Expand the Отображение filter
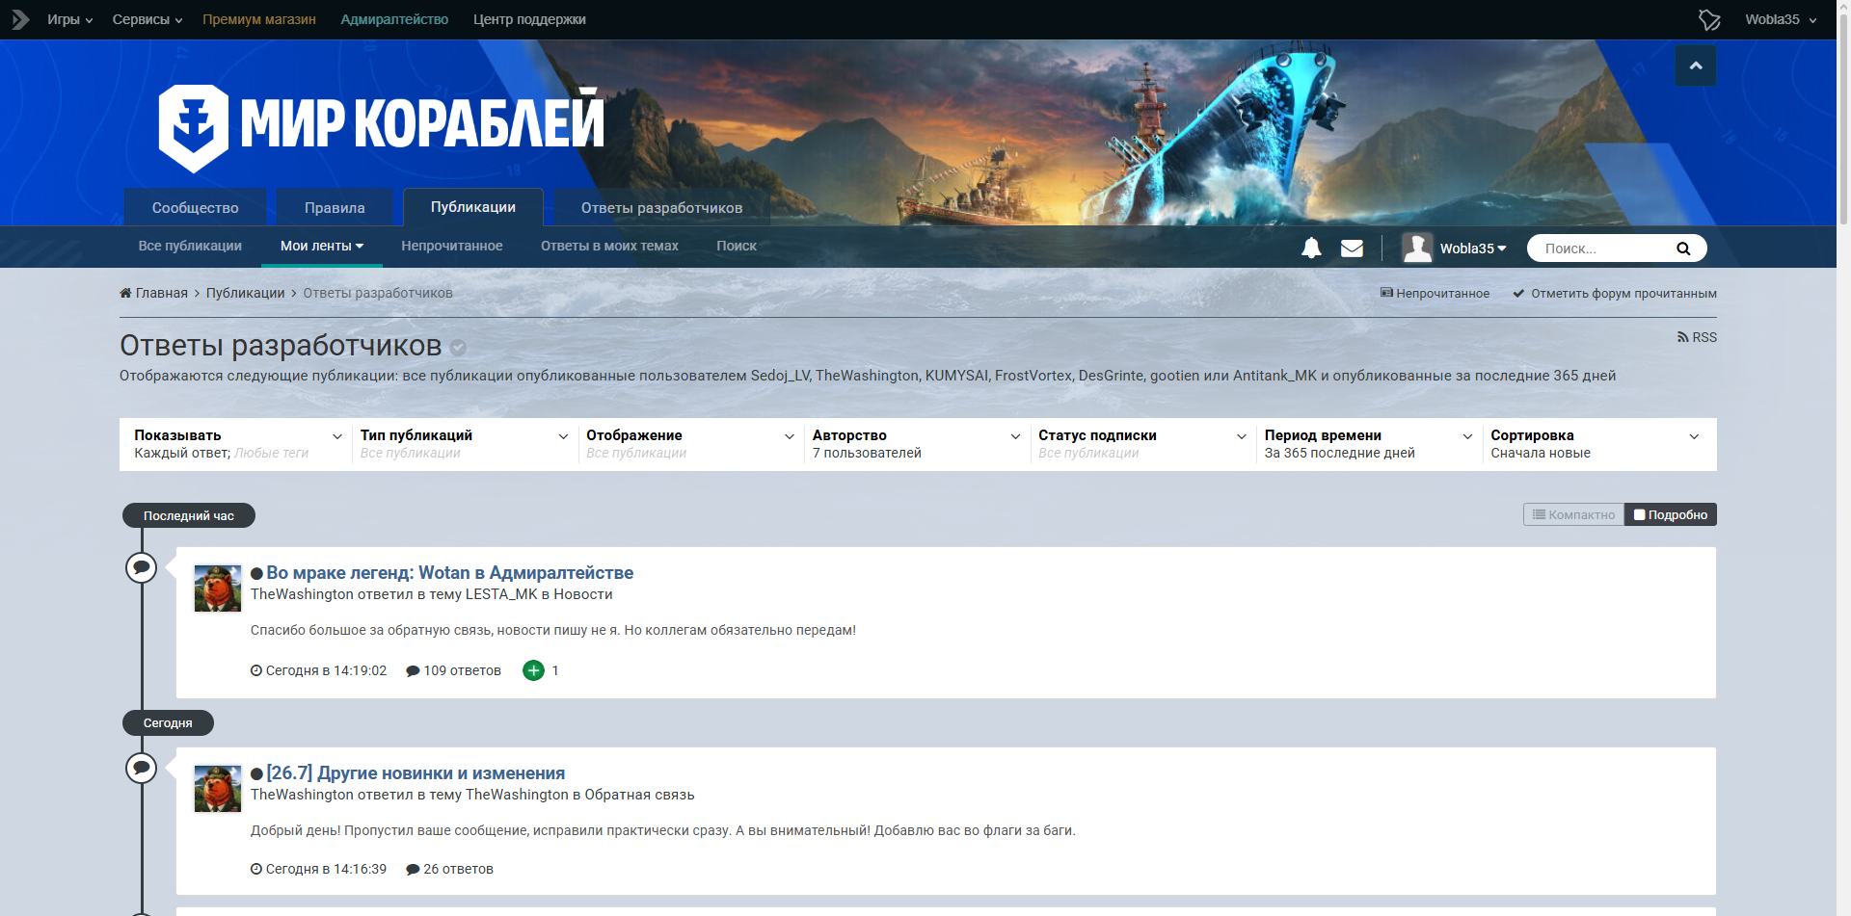 coord(689,444)
